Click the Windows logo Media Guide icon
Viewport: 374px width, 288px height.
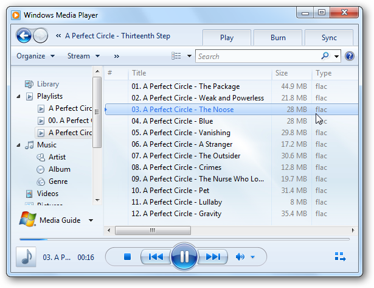coord(27,219)
